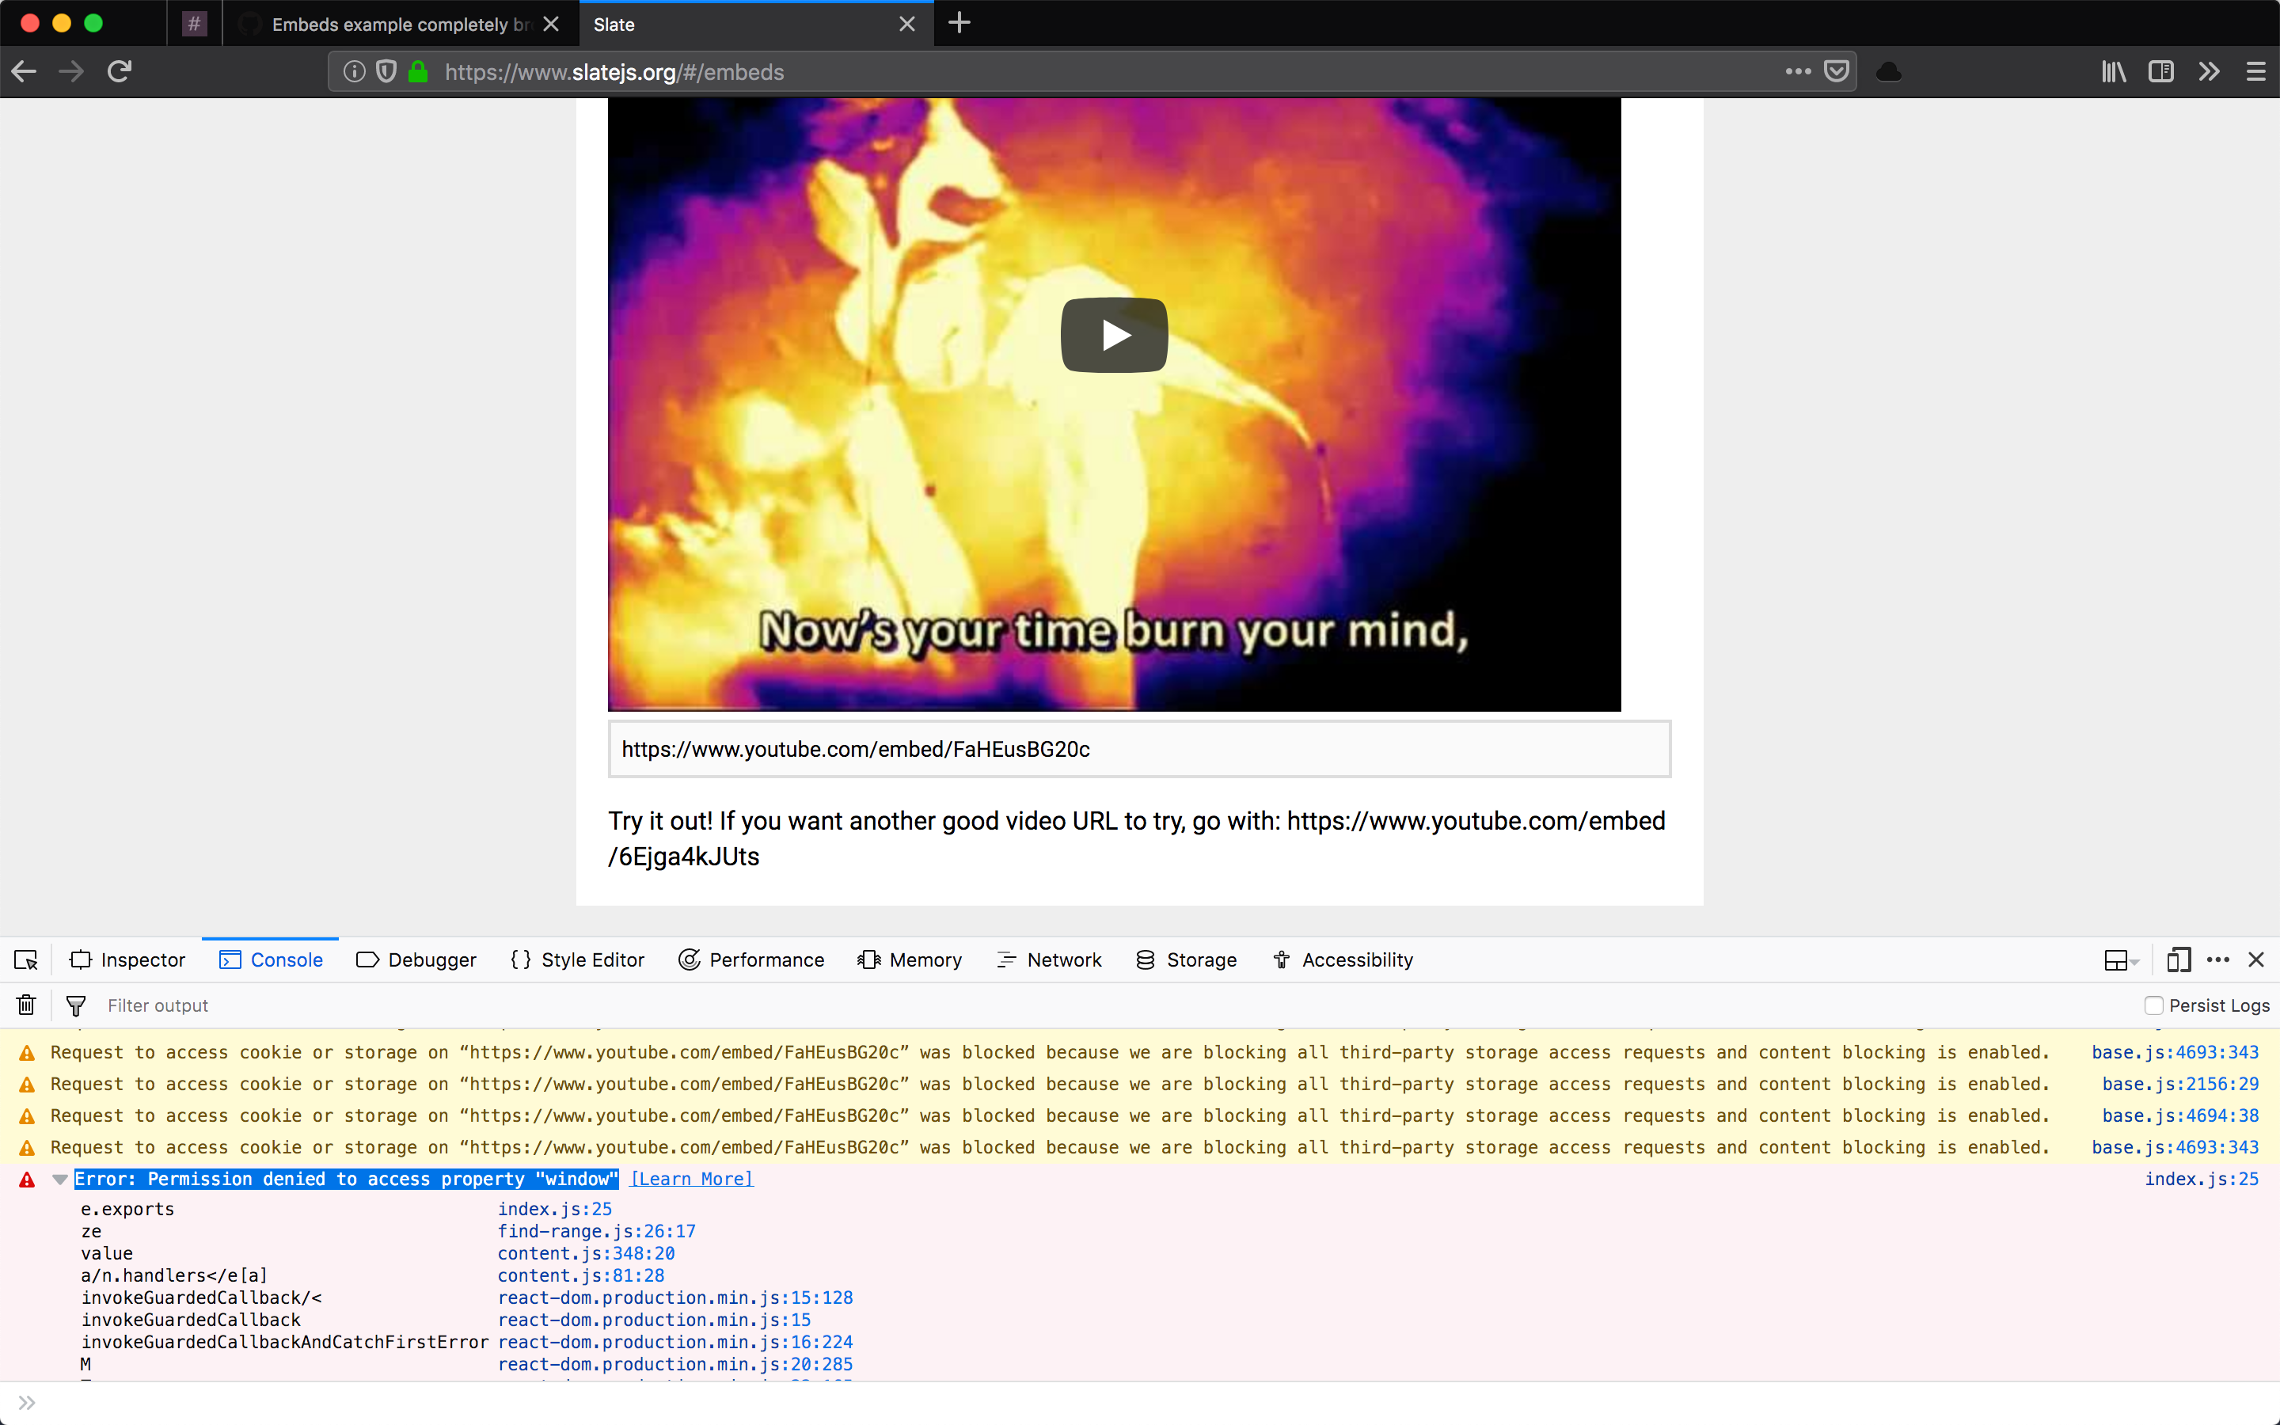Viewport: 2280px width, 1425px height.
Task: Save the page to Pocket
Action: (1836, 71)
